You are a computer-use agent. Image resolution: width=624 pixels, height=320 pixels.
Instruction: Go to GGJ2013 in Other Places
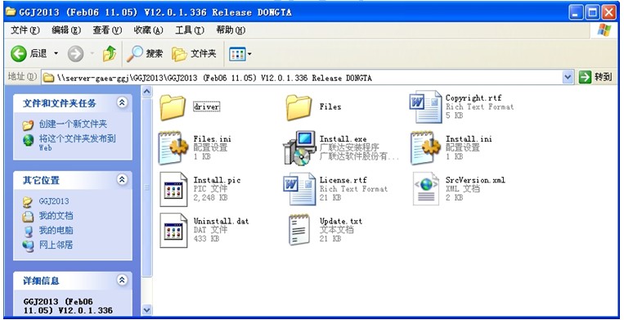54,201
